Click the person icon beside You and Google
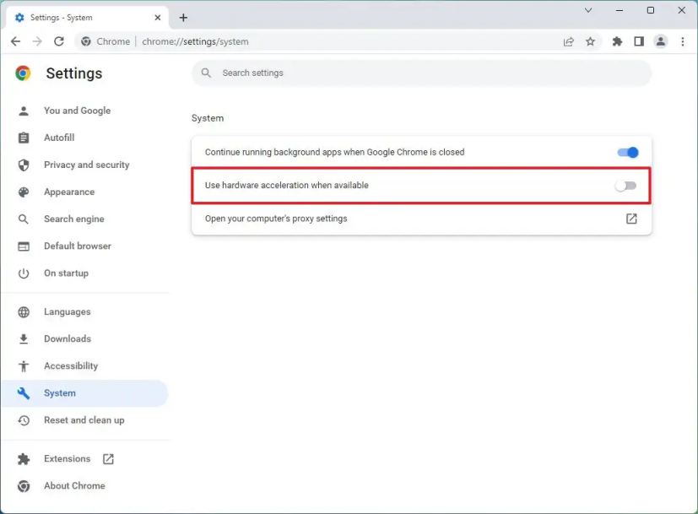The image size is (698, 514). (x=24, y=111)
